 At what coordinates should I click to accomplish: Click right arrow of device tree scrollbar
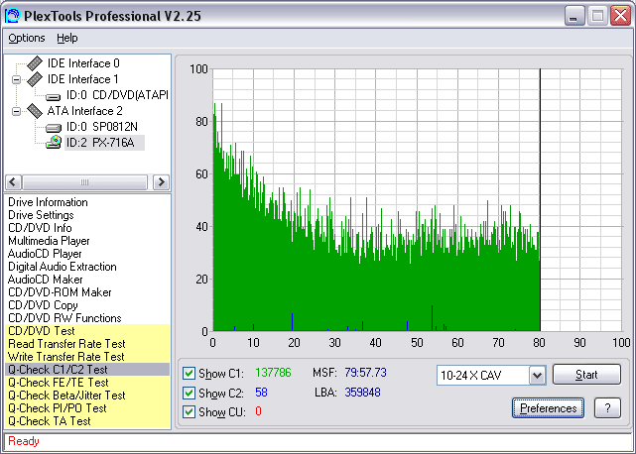point(161,182)
